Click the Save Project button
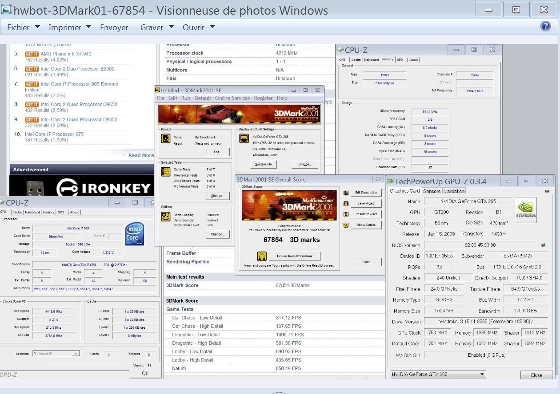The height and width of the screenshot is (394, 560). (366, 203)
